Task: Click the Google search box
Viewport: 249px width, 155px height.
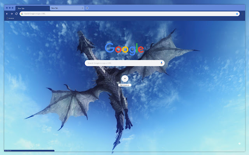Action: (x=124, y=63)
